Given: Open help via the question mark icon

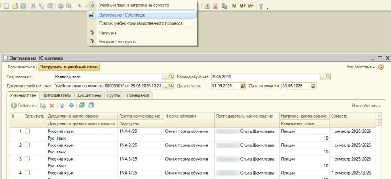Looking at the screenshot, I should tap(381, 67).
